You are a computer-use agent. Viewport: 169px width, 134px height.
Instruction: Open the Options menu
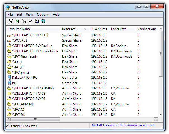click(x=43, y=15)
